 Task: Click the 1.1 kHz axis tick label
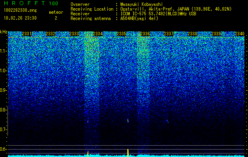coord(4,51)
